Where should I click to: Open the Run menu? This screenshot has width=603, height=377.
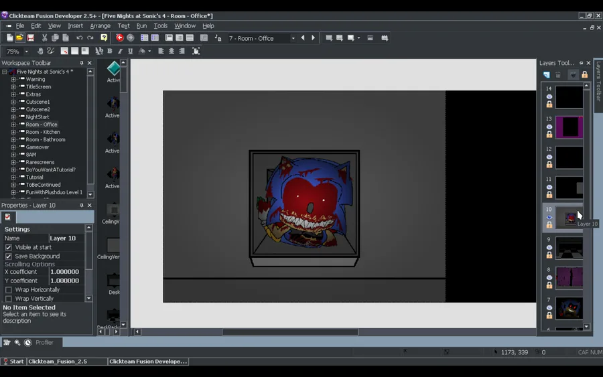click(141, 25)
